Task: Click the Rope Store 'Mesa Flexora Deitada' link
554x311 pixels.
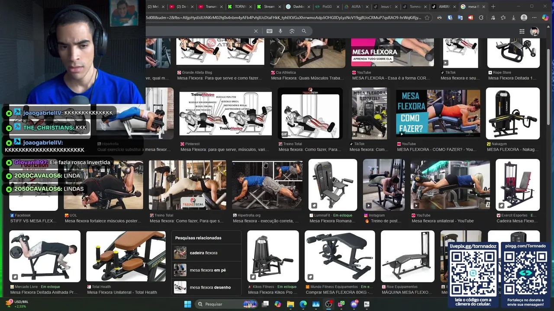Action: [x=512, y=78]
